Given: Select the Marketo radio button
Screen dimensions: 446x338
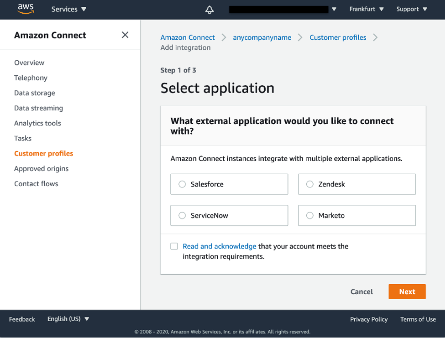Looking at the screenshot, I should point(310,215).
